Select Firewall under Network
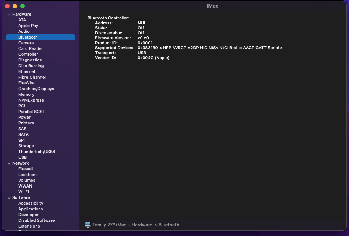The width and height of the screenshot is (349, 236). 26,169
